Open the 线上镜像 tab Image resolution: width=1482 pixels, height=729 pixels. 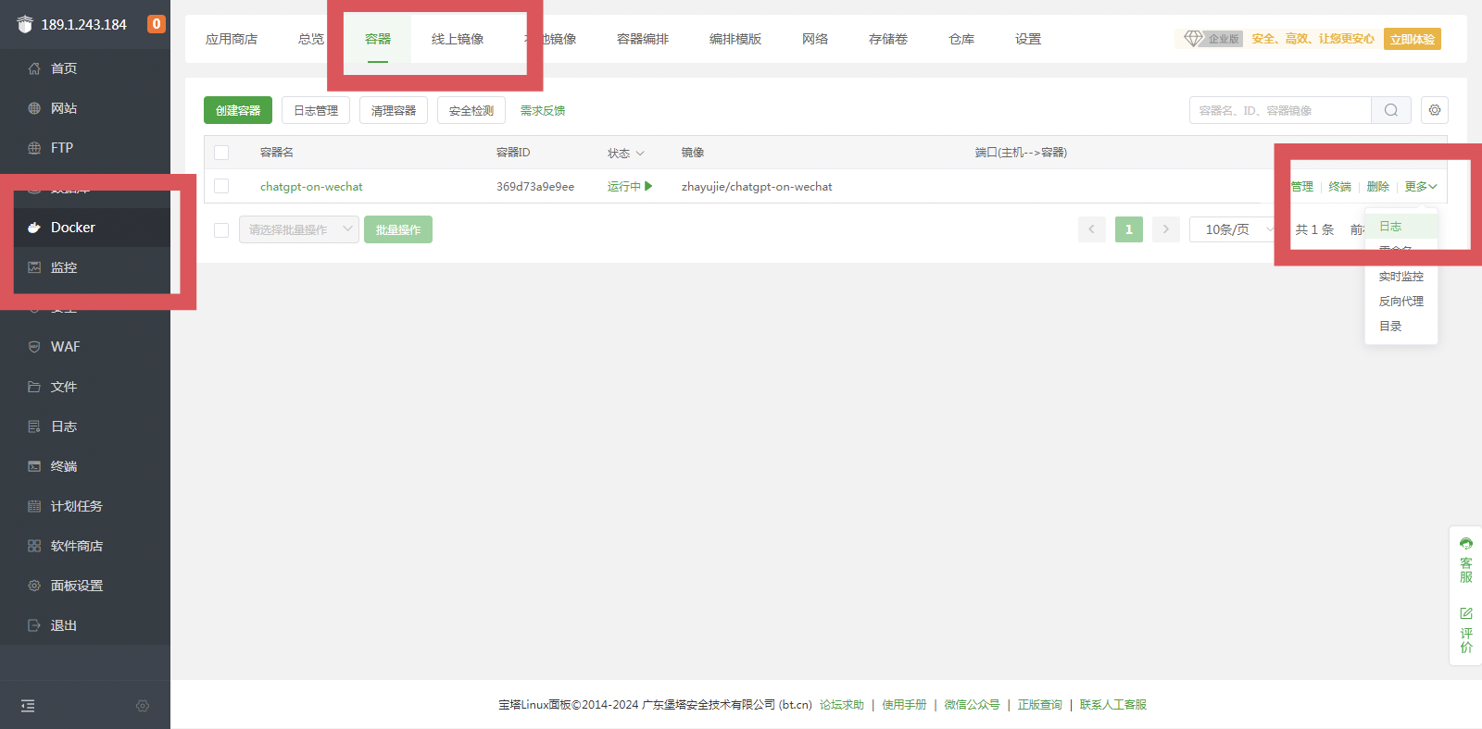[x=458, y=39]
